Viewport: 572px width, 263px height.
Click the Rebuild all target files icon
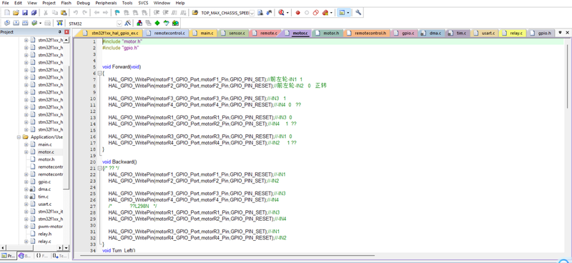[x=25, y=23]
